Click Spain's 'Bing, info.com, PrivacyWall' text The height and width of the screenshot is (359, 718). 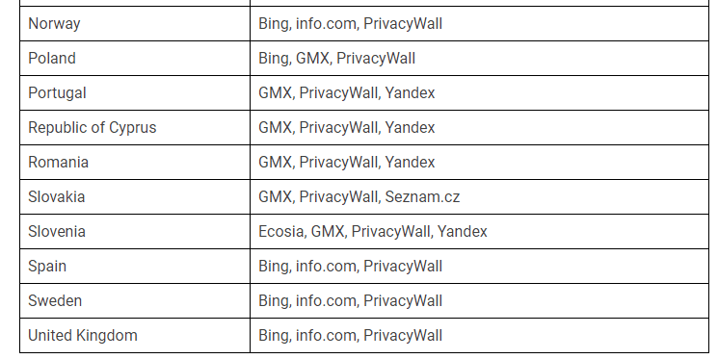(x=350, y=267)
